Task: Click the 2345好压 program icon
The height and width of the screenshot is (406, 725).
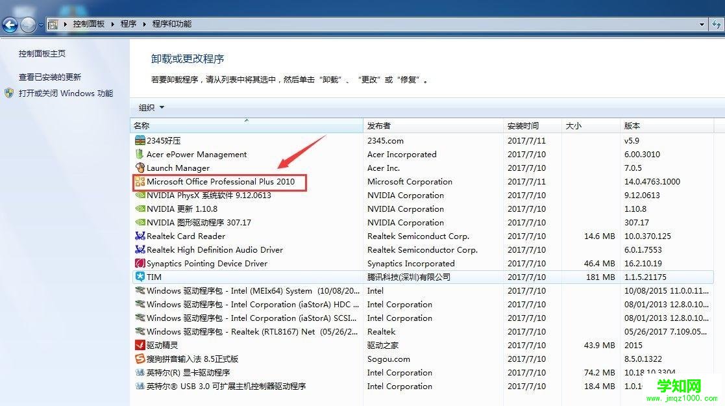Action: pos(140,140)
